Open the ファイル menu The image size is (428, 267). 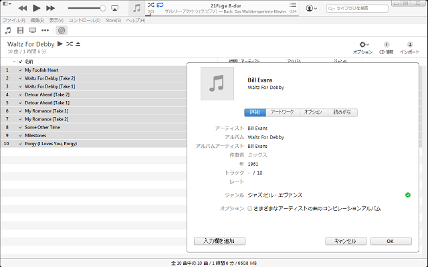point(13,21)
